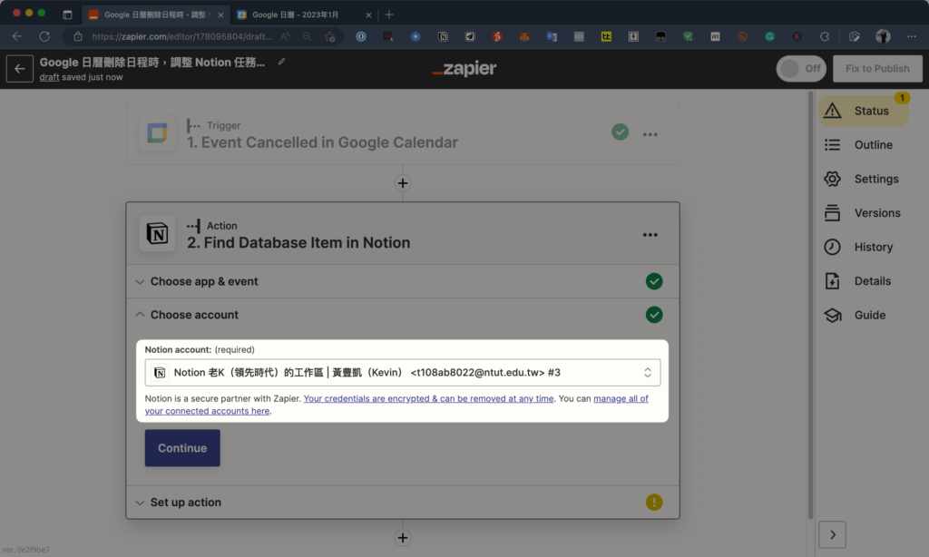The image size is (929, 557).
Task: Open a new browser tab
Action: [x=389, y=15]
